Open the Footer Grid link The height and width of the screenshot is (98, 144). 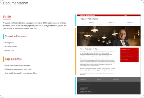(x=10, y=50)
